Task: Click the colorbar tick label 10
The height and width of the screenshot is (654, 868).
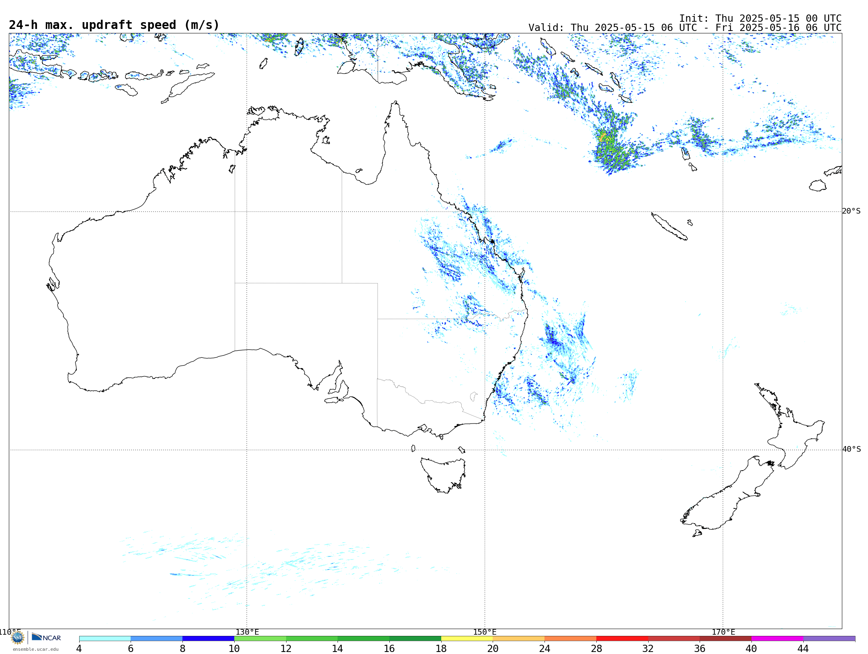Action: point(234,648)
